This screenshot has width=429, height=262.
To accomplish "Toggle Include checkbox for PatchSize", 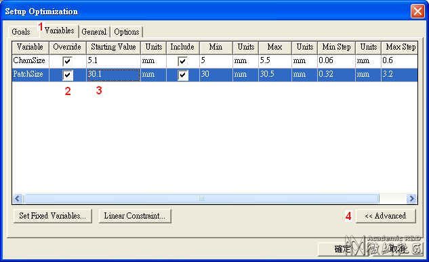I will coord(183,75).
